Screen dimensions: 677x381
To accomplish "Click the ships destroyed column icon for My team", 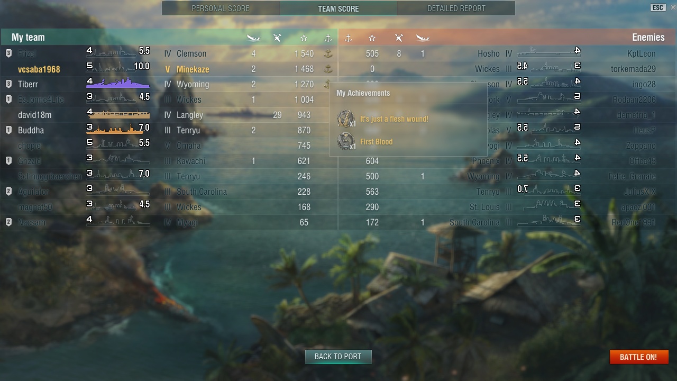I will pos(253,38).
